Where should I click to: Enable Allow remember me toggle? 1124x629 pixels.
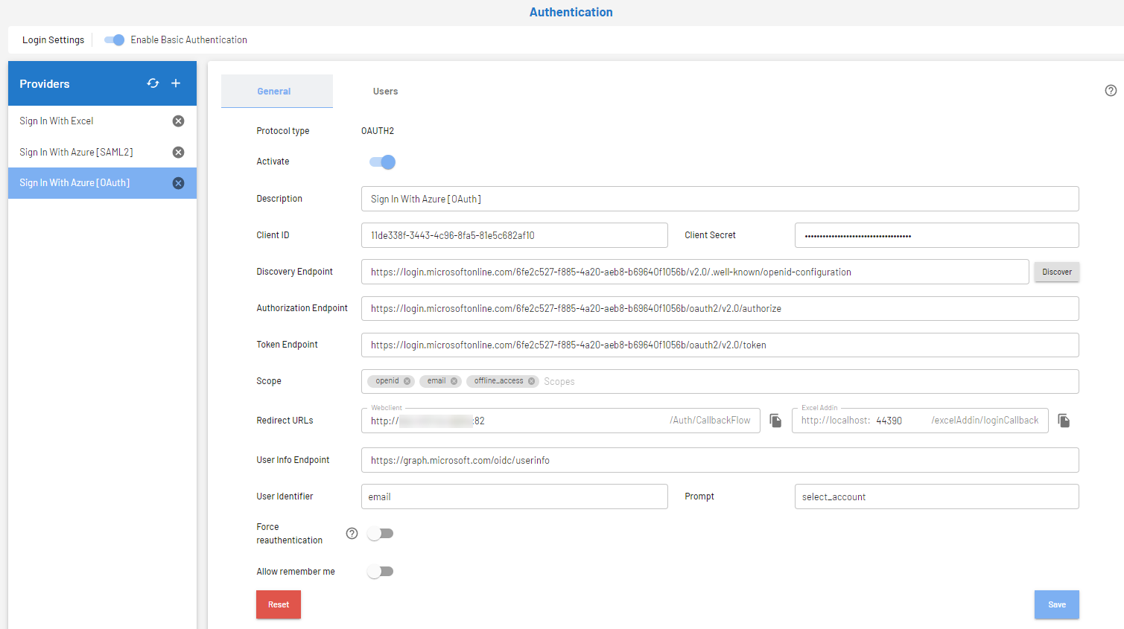(381, 572)
